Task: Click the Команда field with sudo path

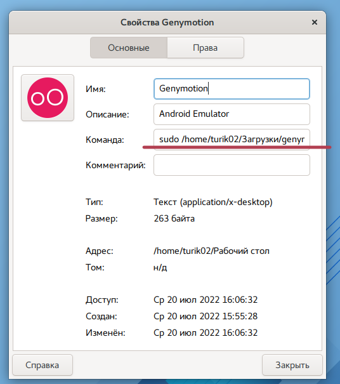Action: click(232, 140)
